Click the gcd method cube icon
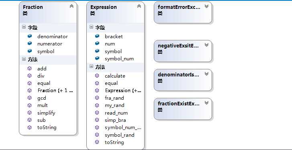Screen dimensions: 292x150 point(30,98)
